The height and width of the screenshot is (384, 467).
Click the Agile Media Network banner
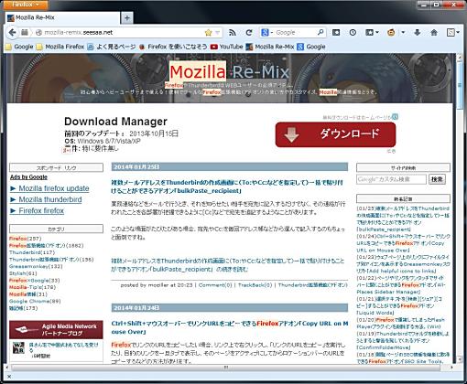pyautogui.click(x=56, y=329)
